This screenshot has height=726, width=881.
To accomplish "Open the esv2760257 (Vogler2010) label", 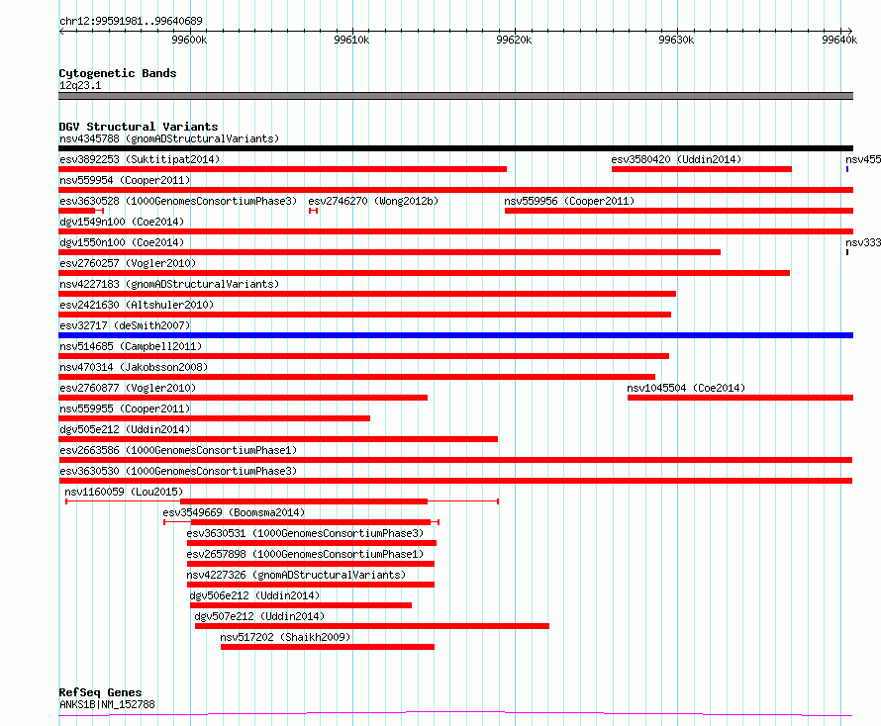I will click(128, 263).
